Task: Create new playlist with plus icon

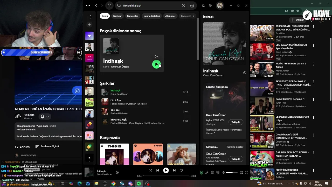Action: (89, 25)
